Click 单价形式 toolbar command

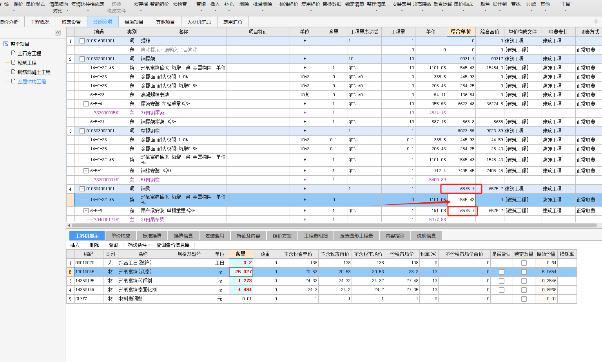35,4
